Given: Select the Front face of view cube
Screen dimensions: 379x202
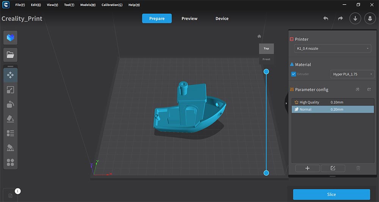Looking at the screenshot, I should pos(266,59).
